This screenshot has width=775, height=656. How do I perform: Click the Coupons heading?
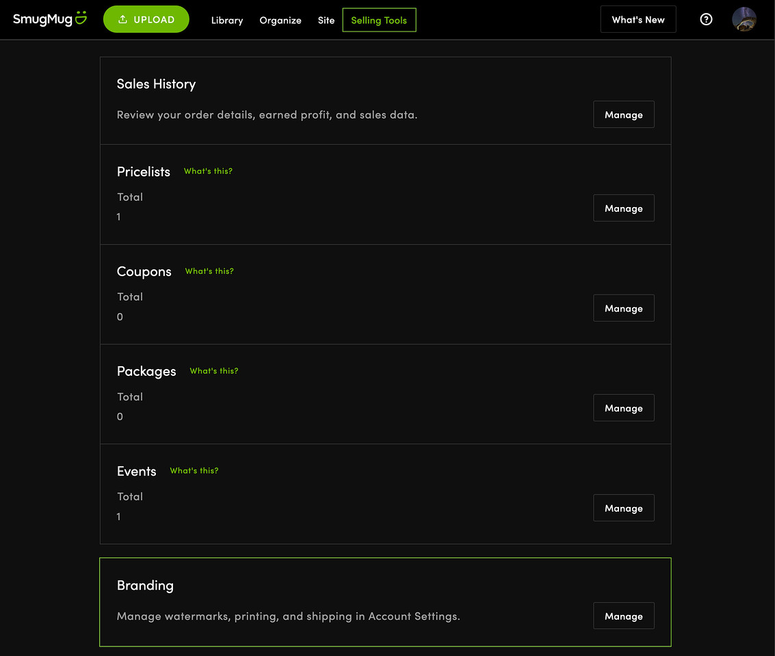click(x=144, y=272)
